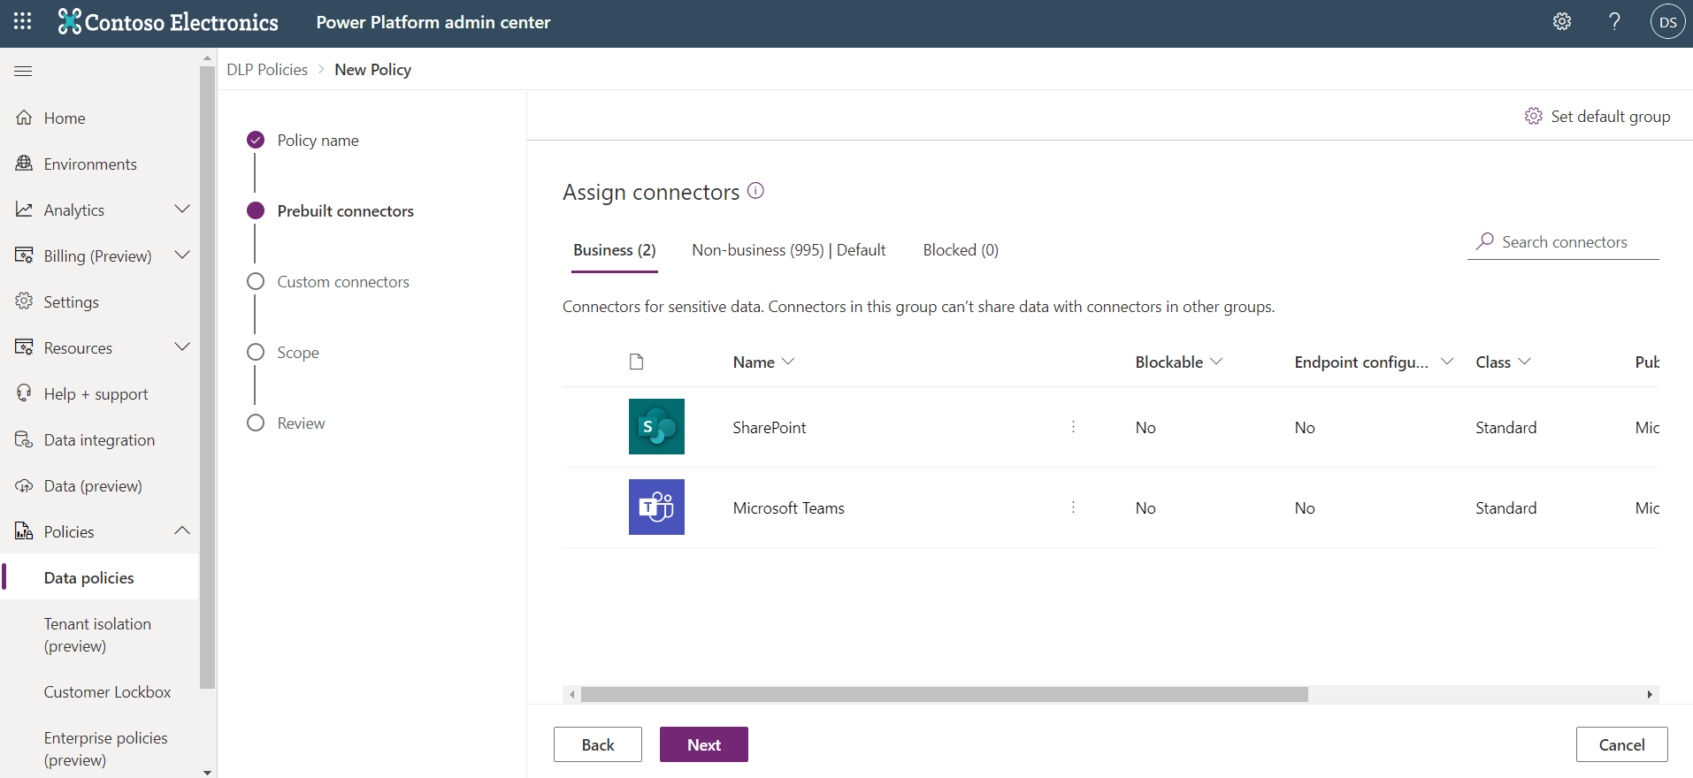Open the Class column dropdown
The height and width of the screenshot is (778, 1693).
click(x=1524, y=362)
